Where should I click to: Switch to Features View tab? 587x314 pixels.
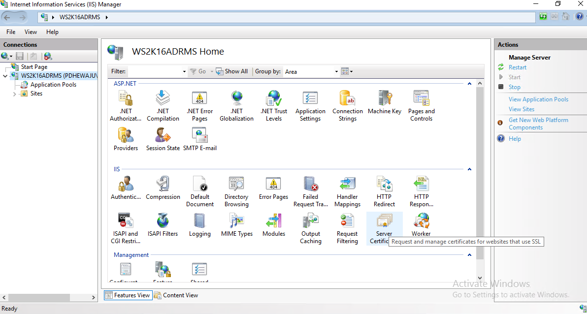point(128,295)
